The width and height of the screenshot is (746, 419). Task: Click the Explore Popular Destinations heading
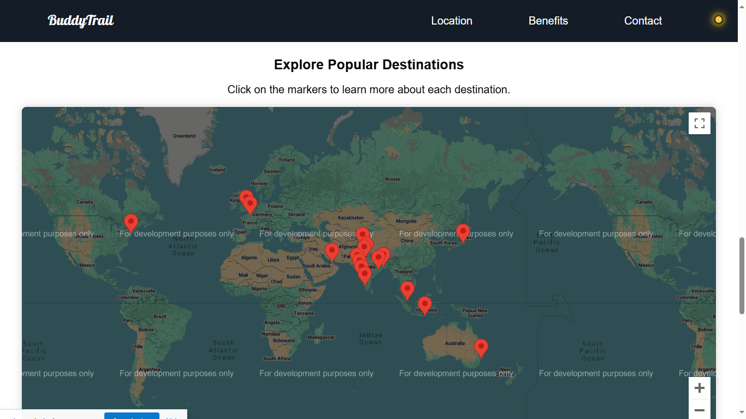(x=369, y=64)
